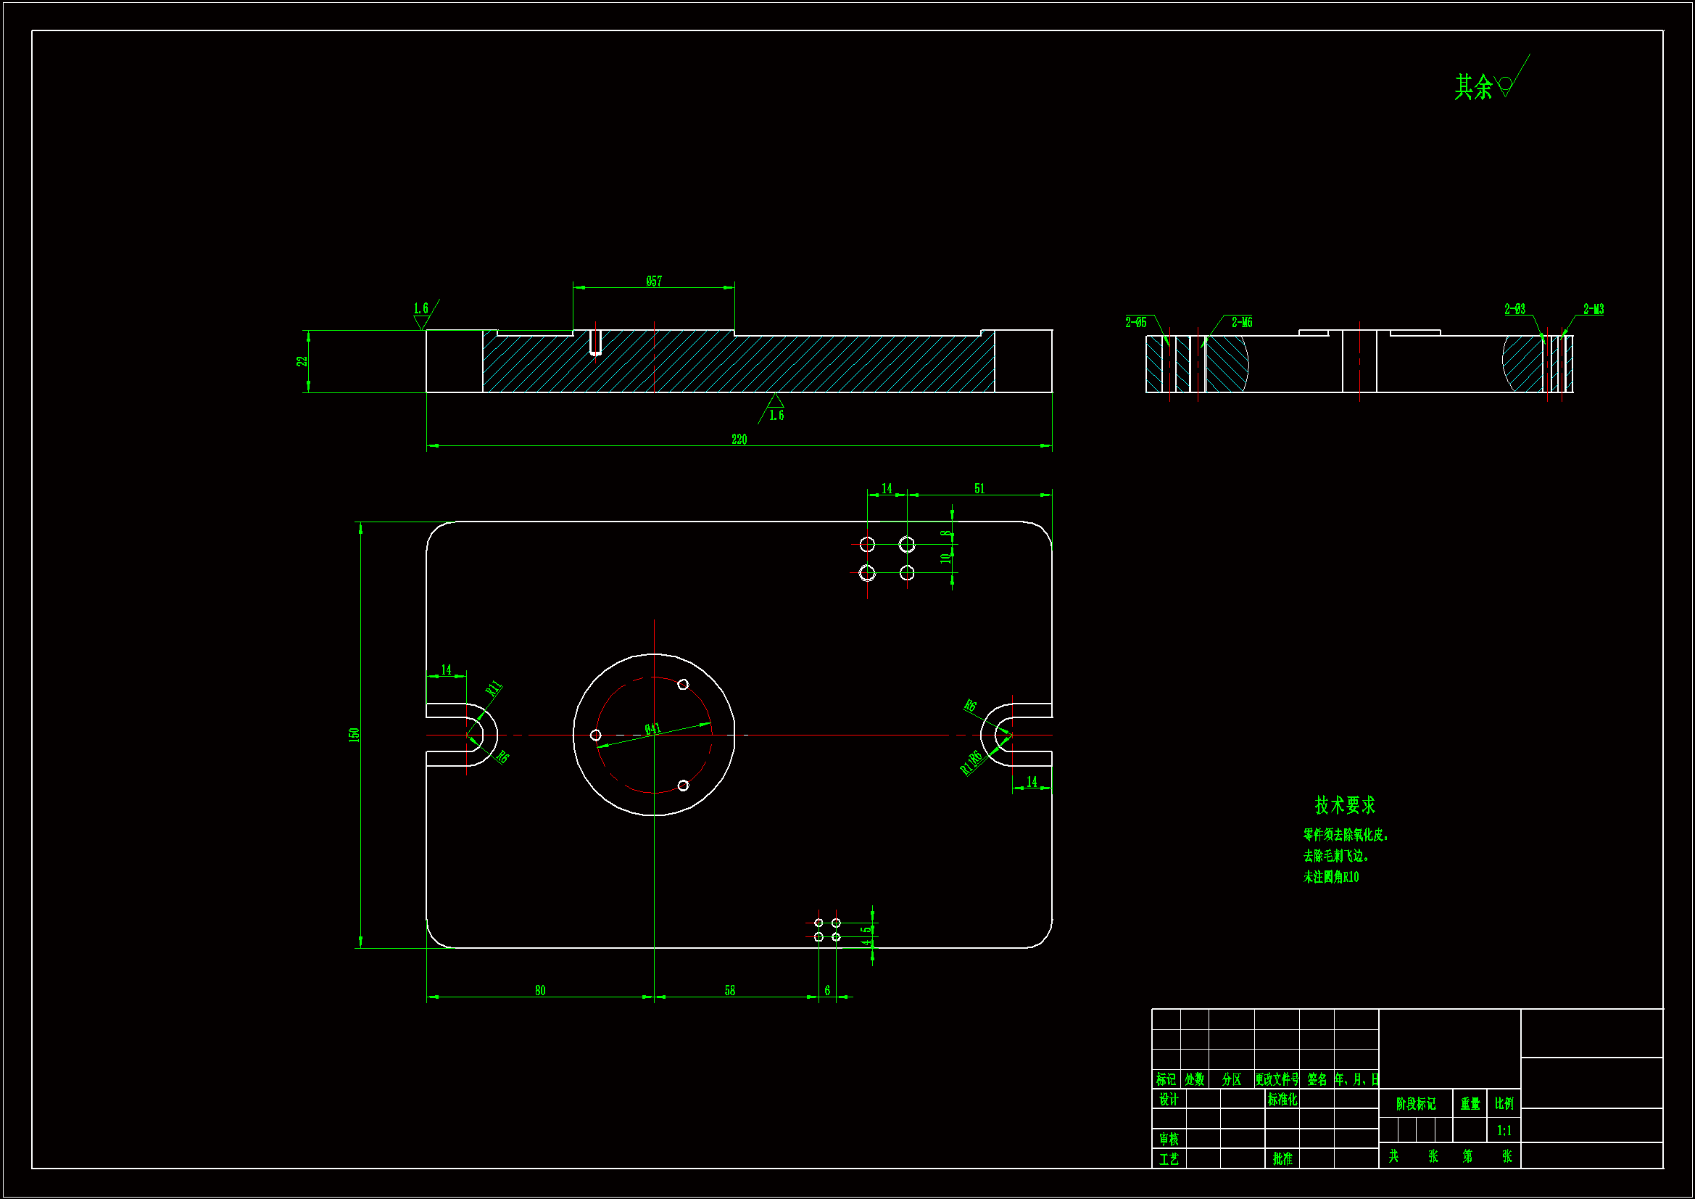
Task: Click the Ø57 dimension text
Action: tap(654, 281)
